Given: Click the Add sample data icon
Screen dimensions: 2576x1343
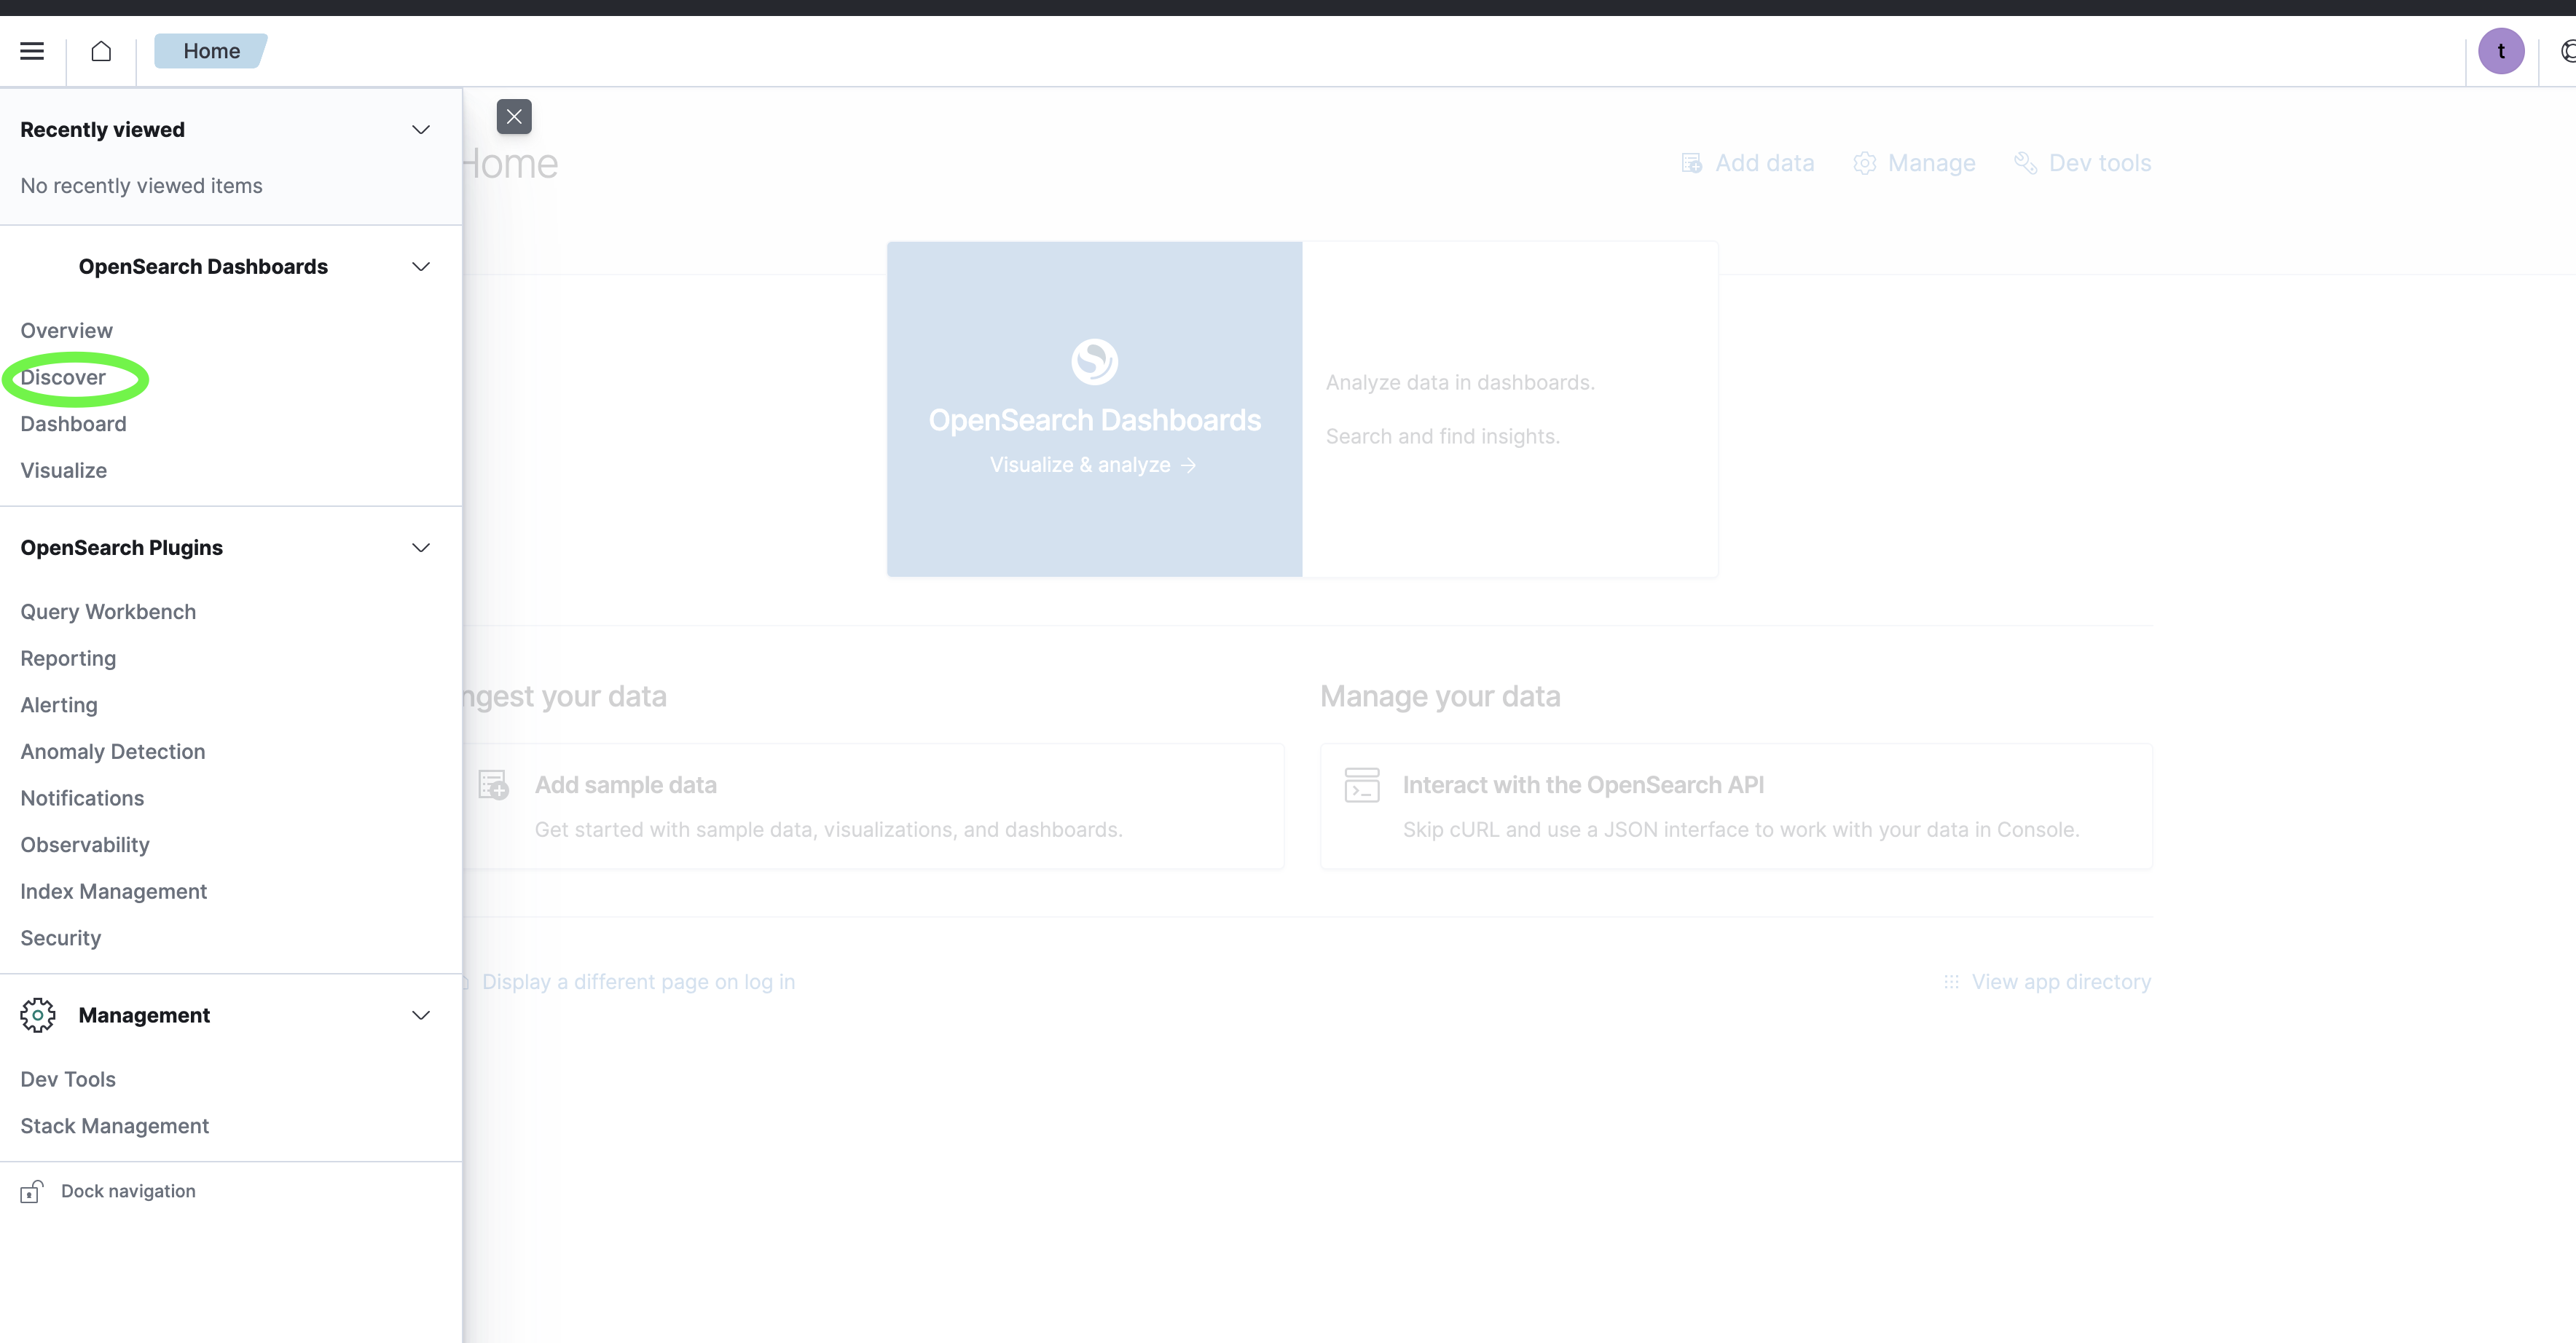Looking at the screenshot, I should [x=493, y=785].
